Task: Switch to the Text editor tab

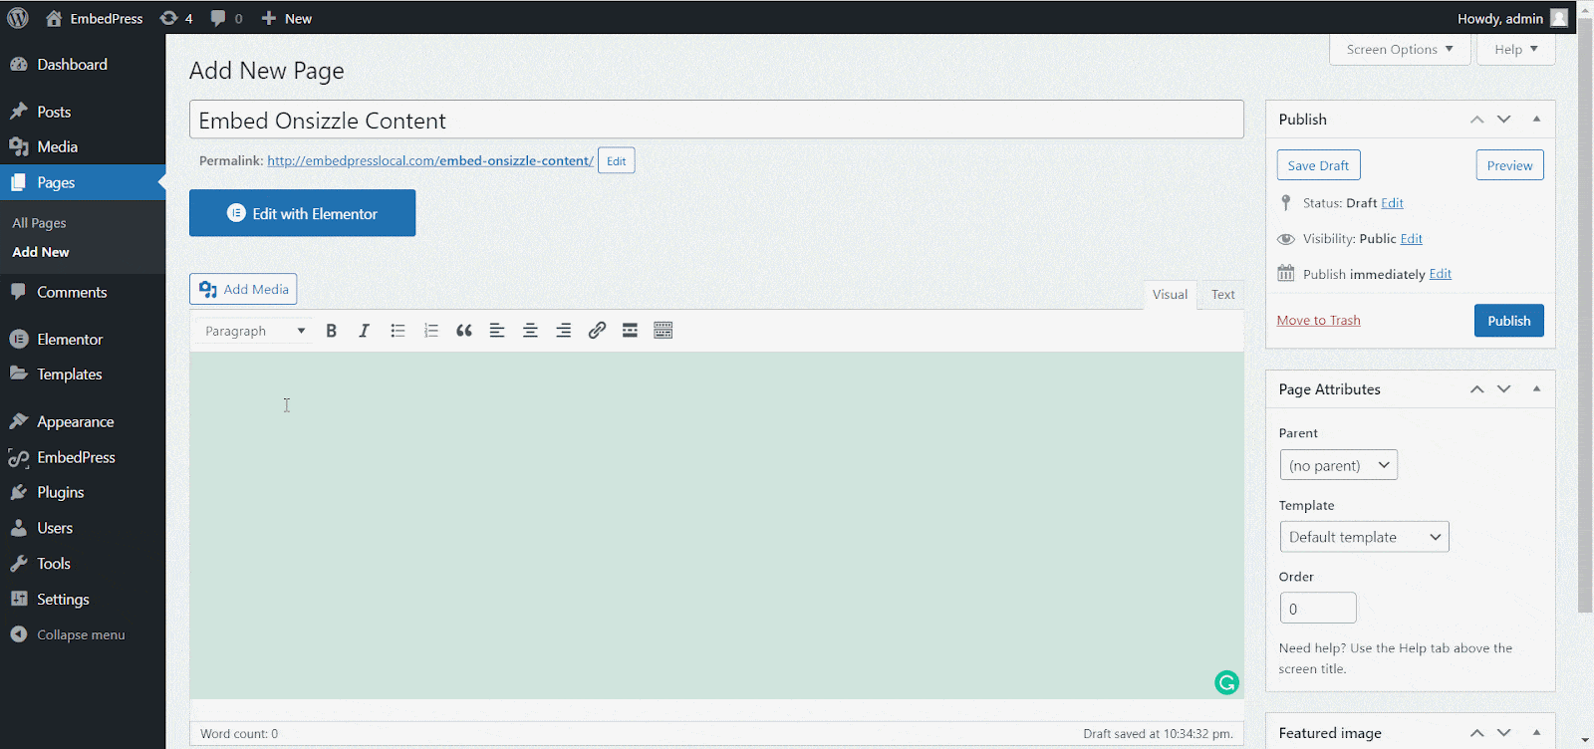Action: click(1222, 295)
